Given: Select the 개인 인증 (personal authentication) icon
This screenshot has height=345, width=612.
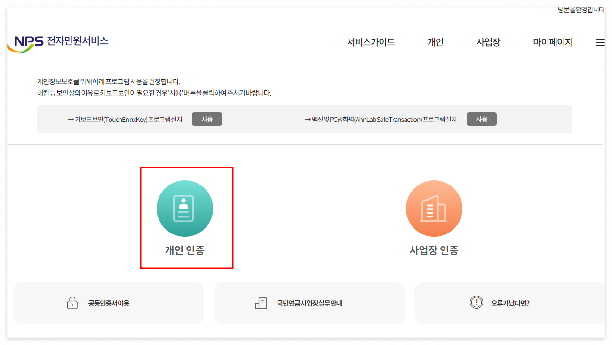Looking at the screenshot, I should tap(185, 208).
